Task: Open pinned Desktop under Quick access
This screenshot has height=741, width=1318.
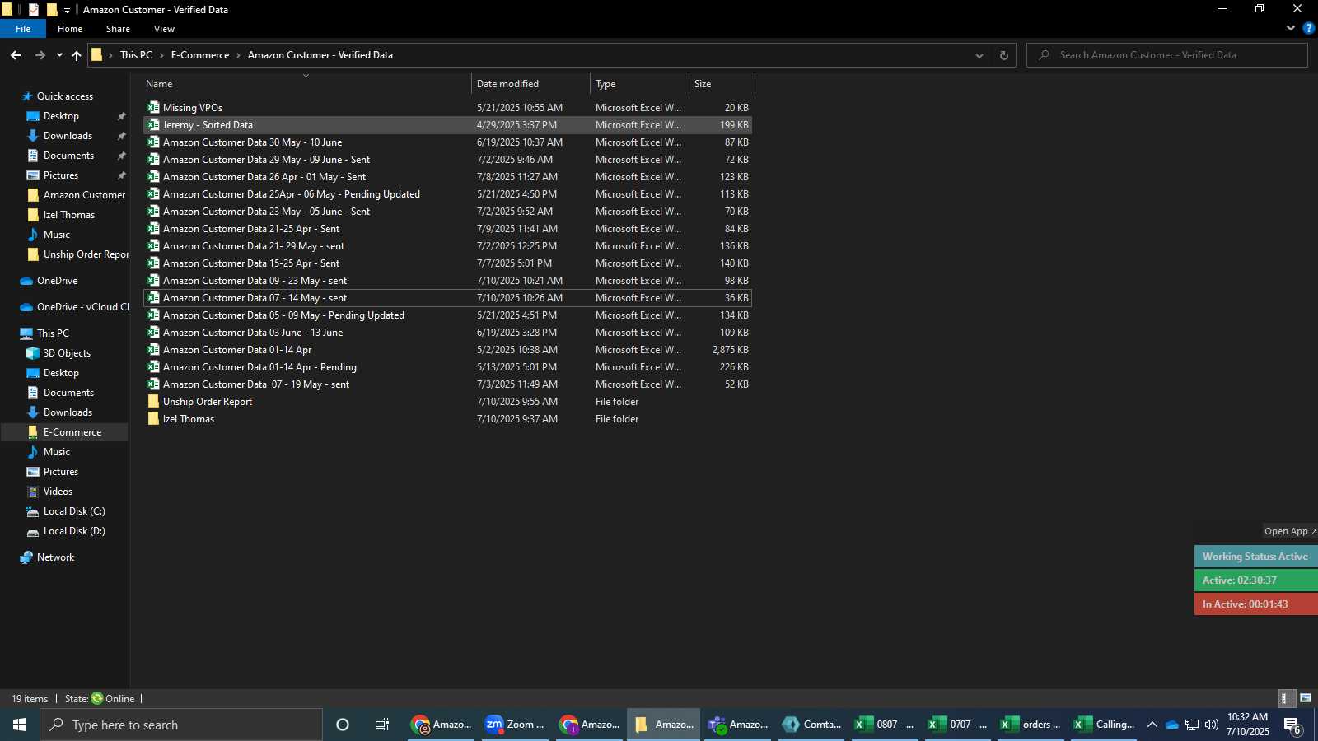Action: tap(61, 116)
